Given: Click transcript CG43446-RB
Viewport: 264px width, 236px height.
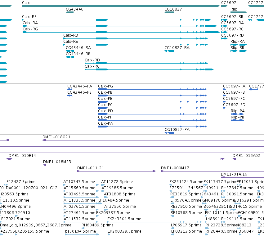Looking at the screenshot, I should click(78, 54).
